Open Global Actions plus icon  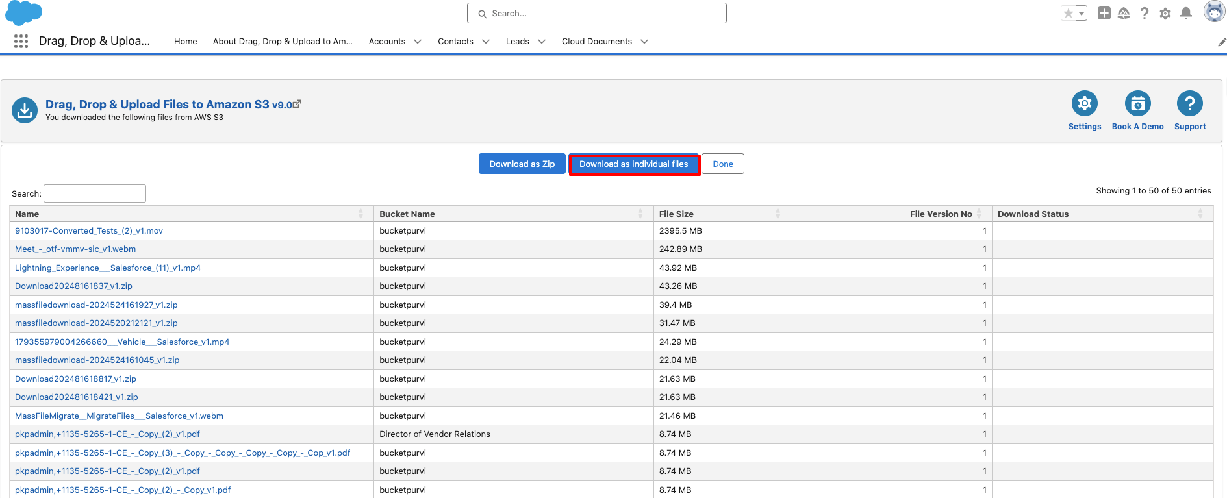point(1104,13)
